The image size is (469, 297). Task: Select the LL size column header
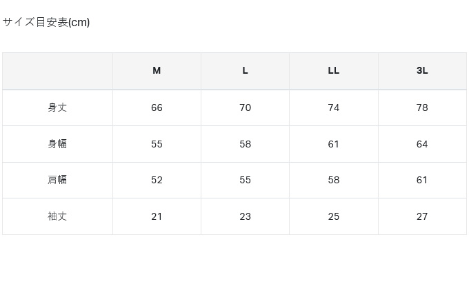[334, 71]
